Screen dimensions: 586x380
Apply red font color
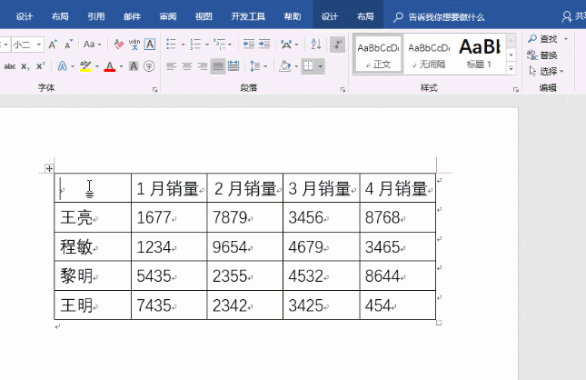110,66
